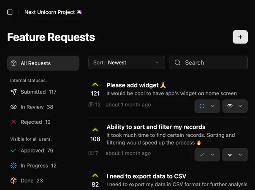
Task: Open comments on 'Please add widget' request
Action: coord(95,105)
